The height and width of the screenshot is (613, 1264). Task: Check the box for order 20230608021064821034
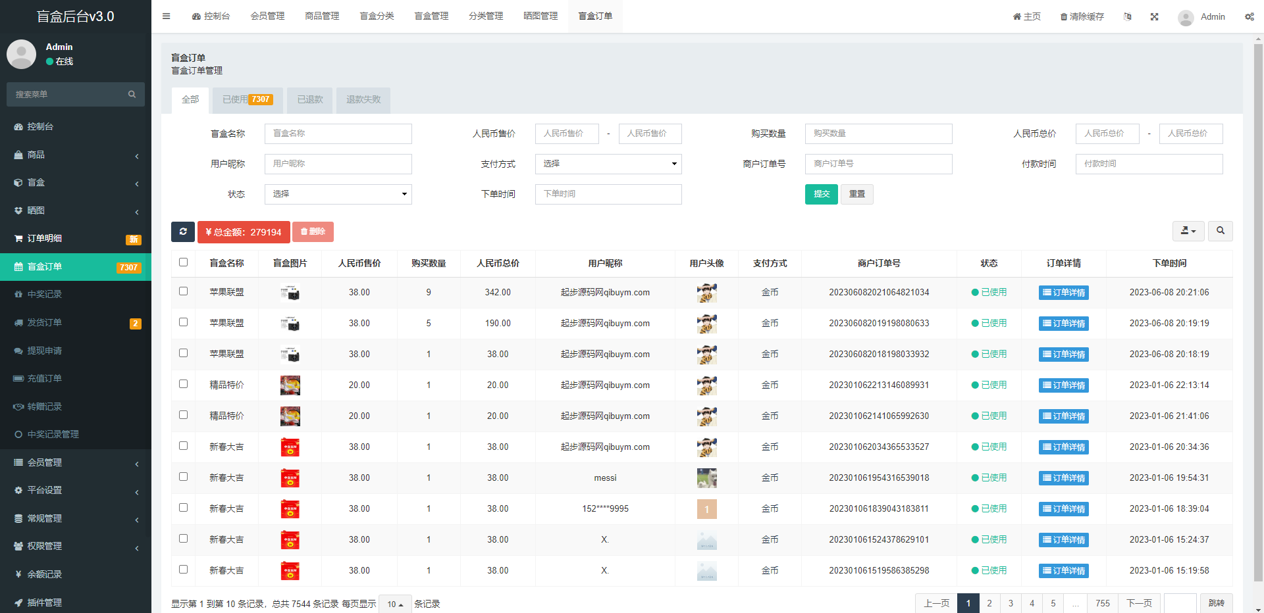click(183, 291)
